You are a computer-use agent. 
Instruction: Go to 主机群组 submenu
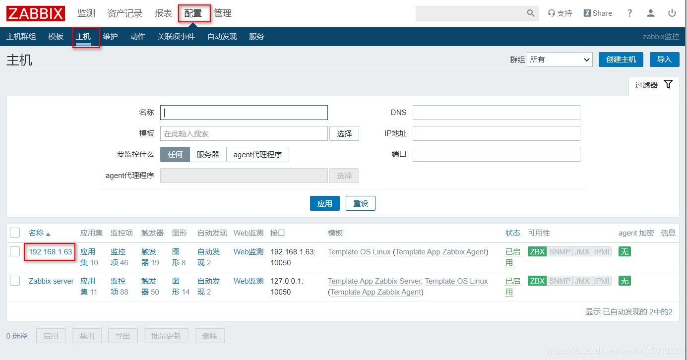pyautogui.click(x=21, y=37)
